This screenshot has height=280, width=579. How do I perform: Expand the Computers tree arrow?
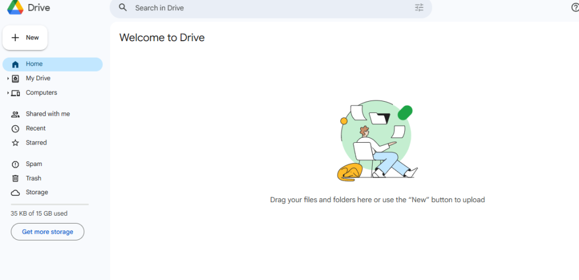point(8,93)
